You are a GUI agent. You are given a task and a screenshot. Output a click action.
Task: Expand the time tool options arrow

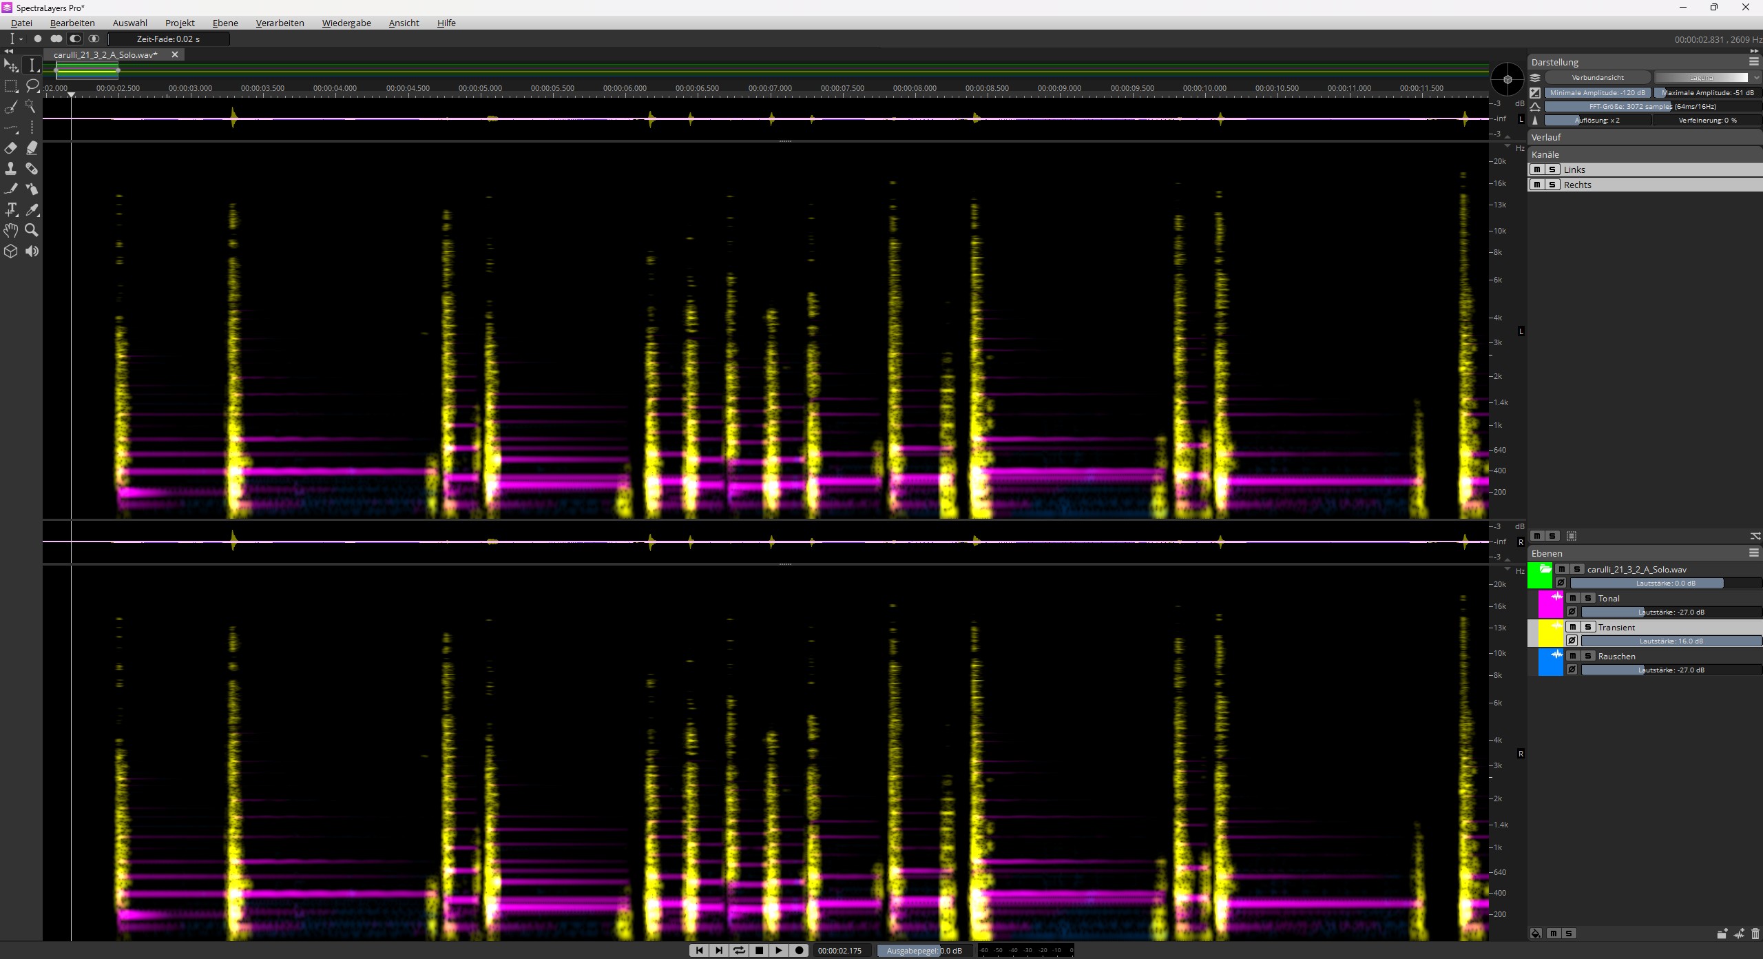click(21, 39)
